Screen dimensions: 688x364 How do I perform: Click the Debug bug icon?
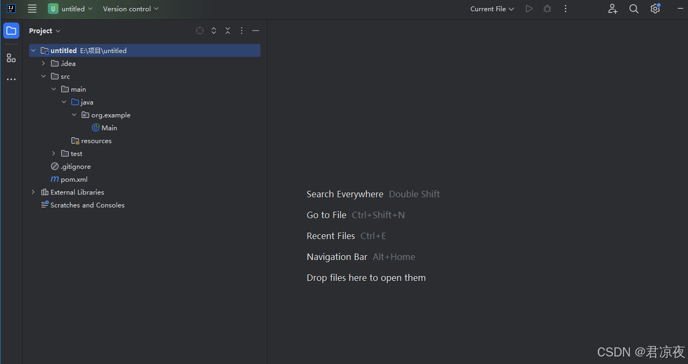coord(547,9)
